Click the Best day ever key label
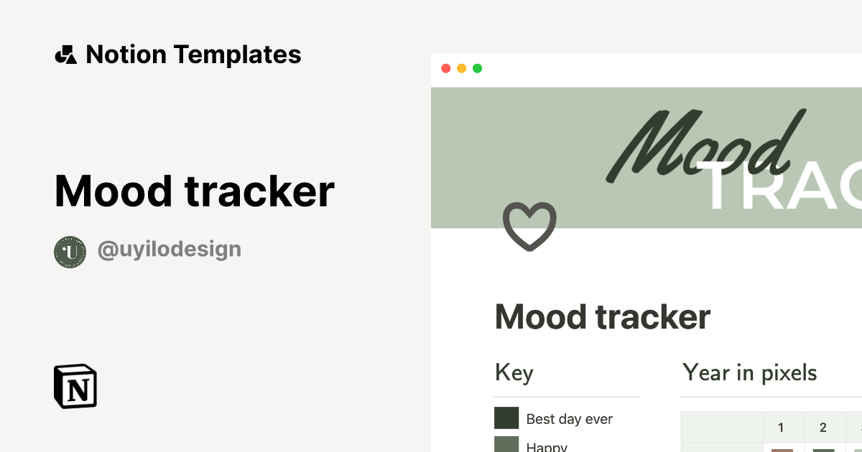The image size is (862, 452). click(570, 419)
